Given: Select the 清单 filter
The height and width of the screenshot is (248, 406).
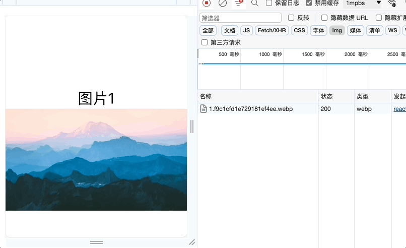Looking at the screenshot, I should [374, 31].
